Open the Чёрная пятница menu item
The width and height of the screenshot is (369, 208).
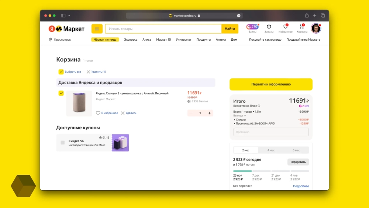click(105, 40)
